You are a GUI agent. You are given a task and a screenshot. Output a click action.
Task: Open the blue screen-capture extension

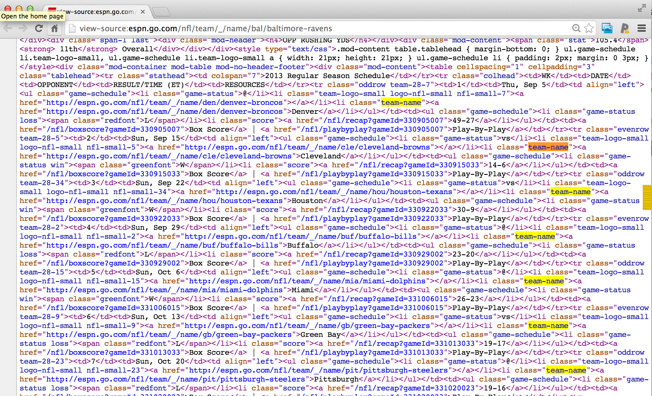[x=607, y=28]
